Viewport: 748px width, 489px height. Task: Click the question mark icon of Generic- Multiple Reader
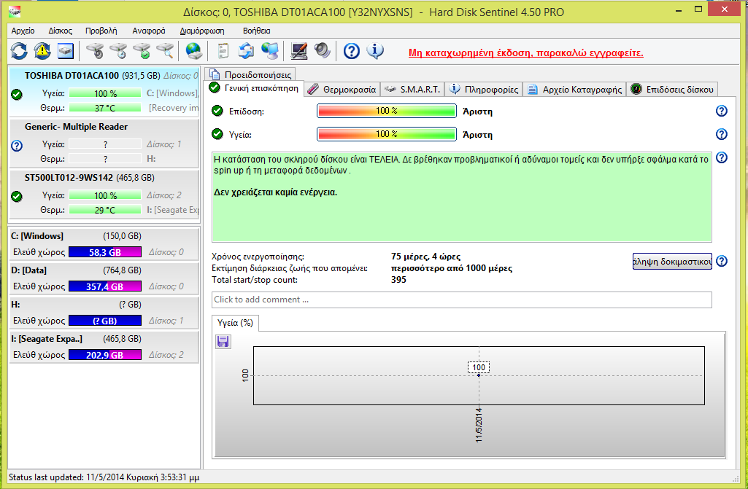coord(17,145)
